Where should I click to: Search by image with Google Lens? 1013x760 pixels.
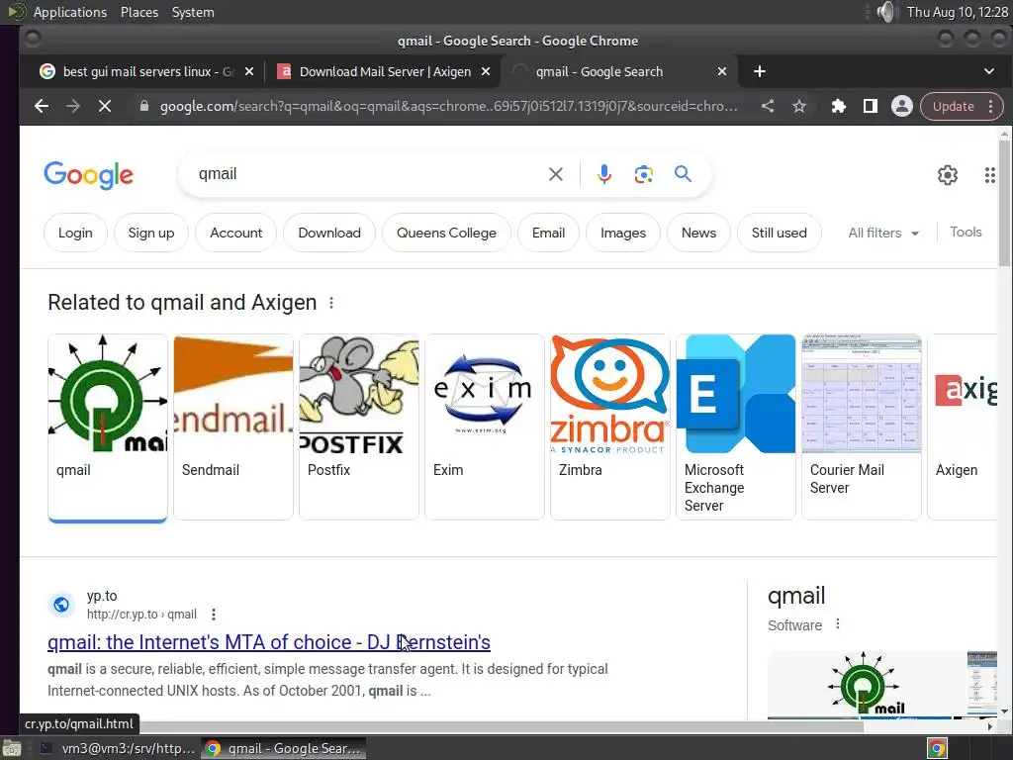tap(643, 174)
